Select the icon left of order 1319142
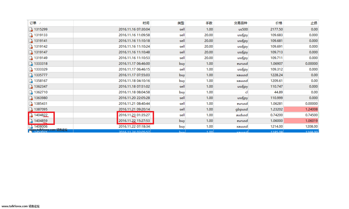 click(31, 47)
